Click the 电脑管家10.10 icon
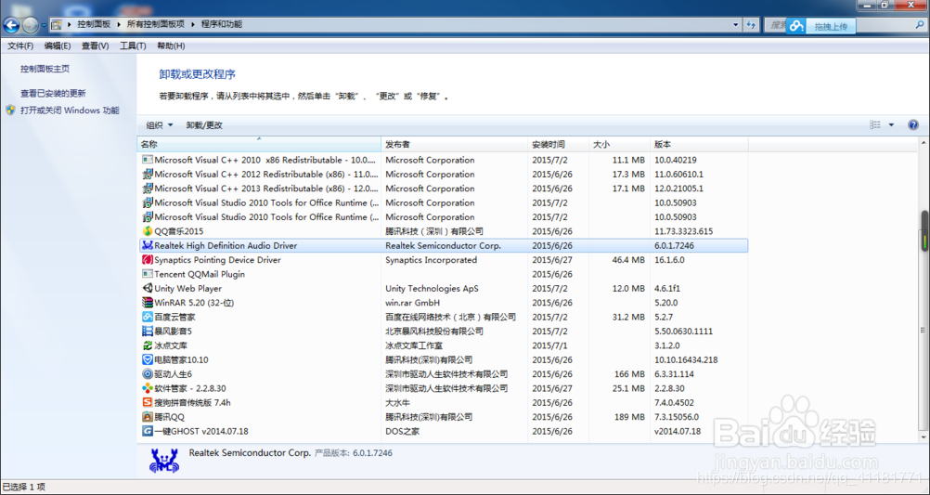Screen dimensions: 930x495 point(148,359)
